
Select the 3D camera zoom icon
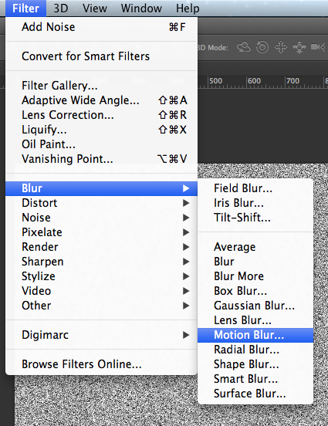click(318, 47)
